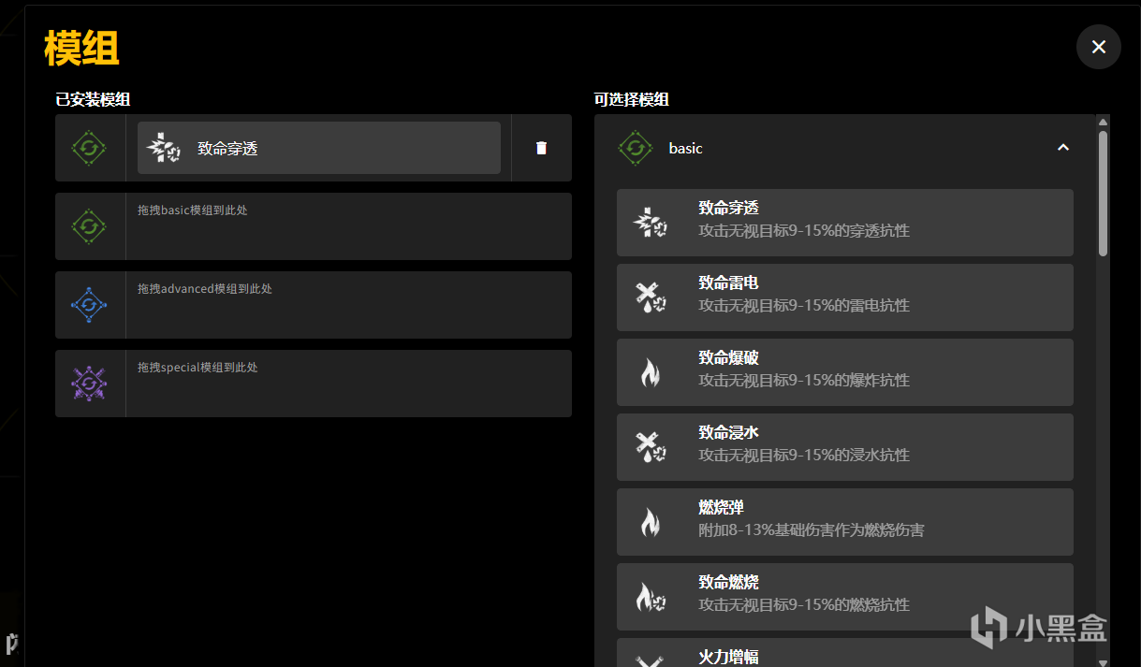Image resolution: width=1141 pixels, height=667 pixels.
Task: Click the 致命浸水 module icon
Action: (x=650, y=447)
